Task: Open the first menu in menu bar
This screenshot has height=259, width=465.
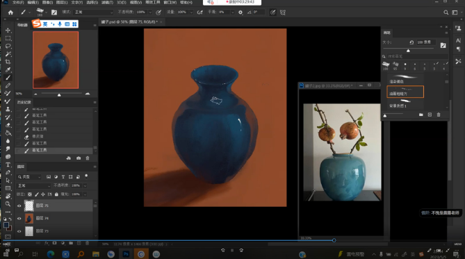Action: click(x=18, y=2)
